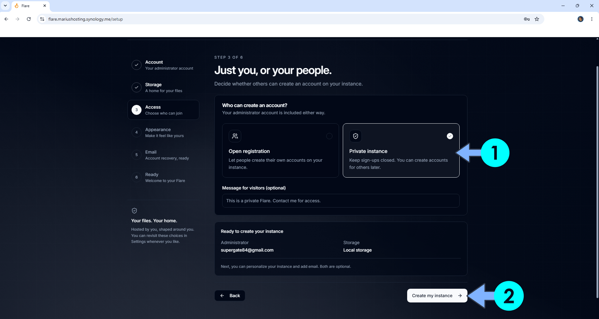Go to the Storage setup step
Image resolution: width=599 pixels, height=319 pixels.
(x=163, y=87)
